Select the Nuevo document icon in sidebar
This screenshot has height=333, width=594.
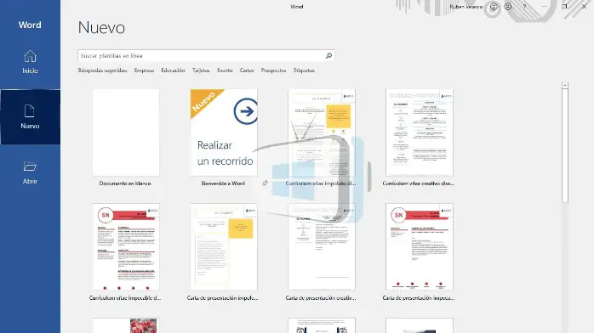[x=30, y=111]
